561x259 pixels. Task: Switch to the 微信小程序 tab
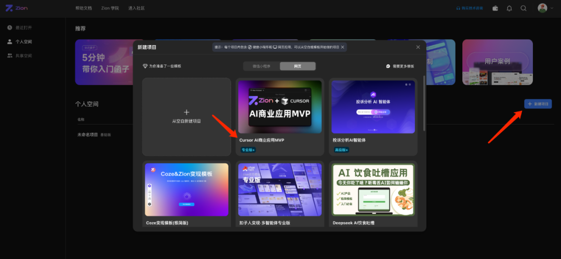pos(261,66)
